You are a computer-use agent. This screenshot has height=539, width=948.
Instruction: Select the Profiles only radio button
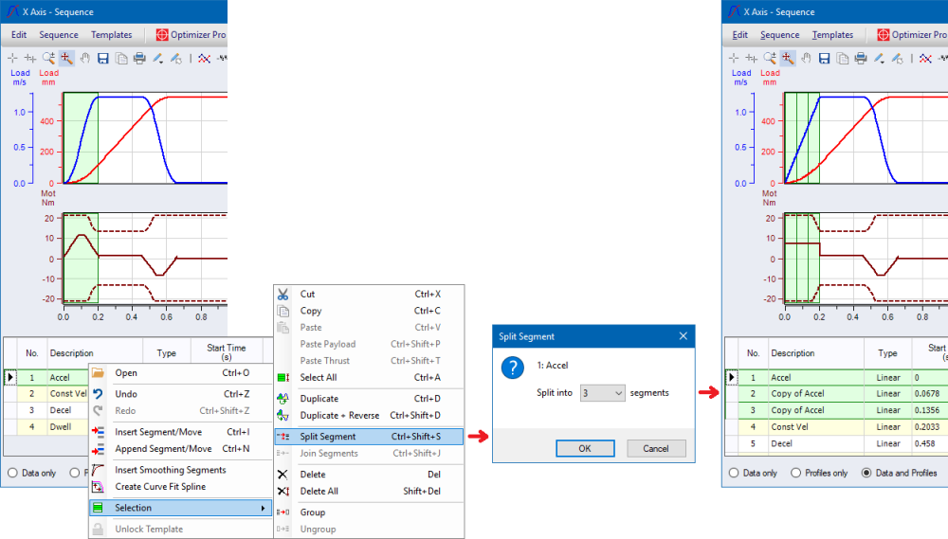[x=796, y=473]
